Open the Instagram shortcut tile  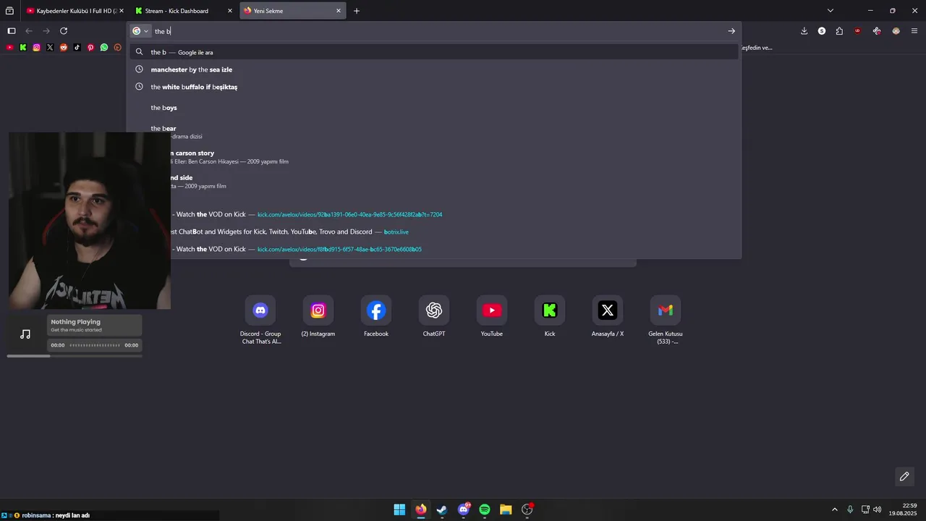tap(318, 310)
